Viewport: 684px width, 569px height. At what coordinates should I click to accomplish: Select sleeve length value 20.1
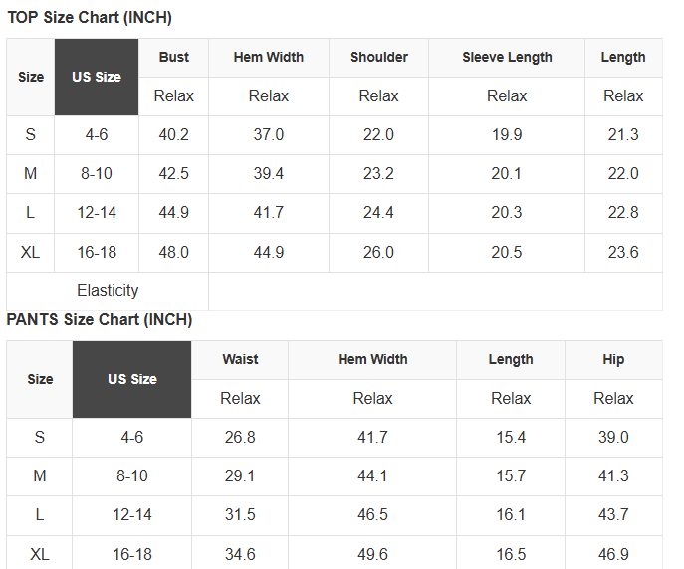[x=507, y=173]
